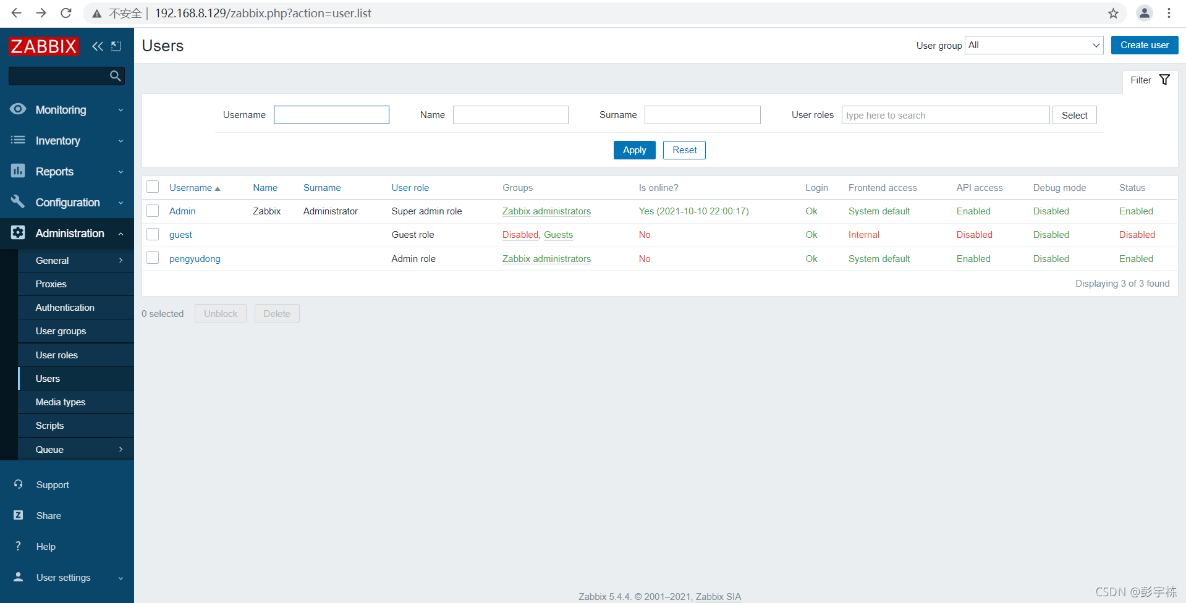The width and height of the screenshot is (1186, 603).
Task: Open the User group dropdown
Action: [1034, 45]
